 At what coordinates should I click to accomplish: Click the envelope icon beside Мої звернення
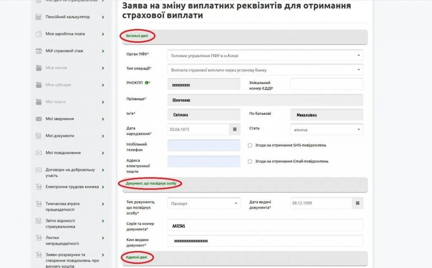(39, 119)
